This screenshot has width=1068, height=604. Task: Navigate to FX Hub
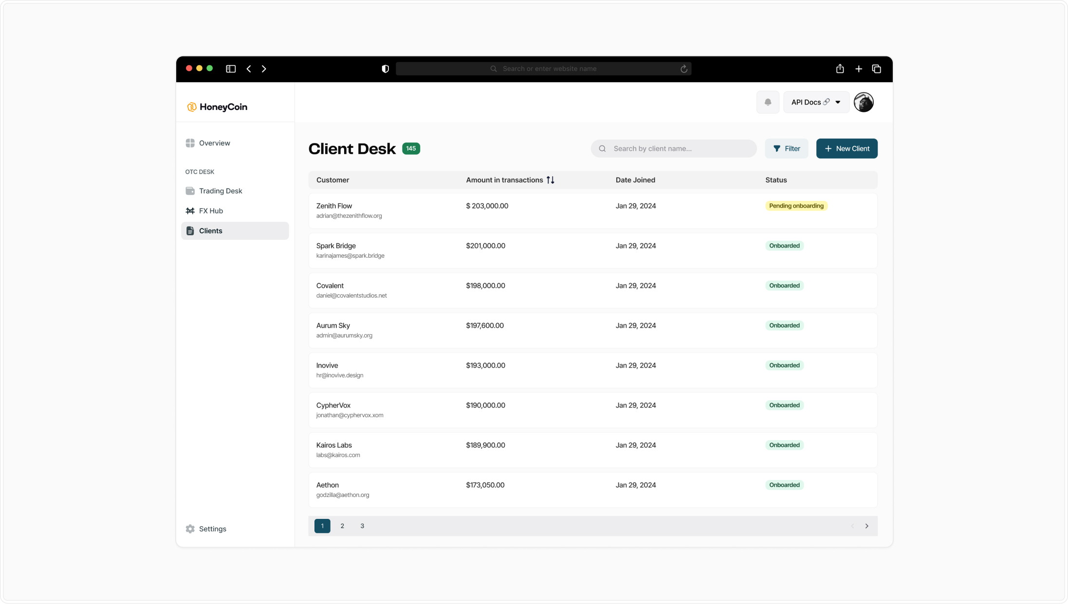210,211
